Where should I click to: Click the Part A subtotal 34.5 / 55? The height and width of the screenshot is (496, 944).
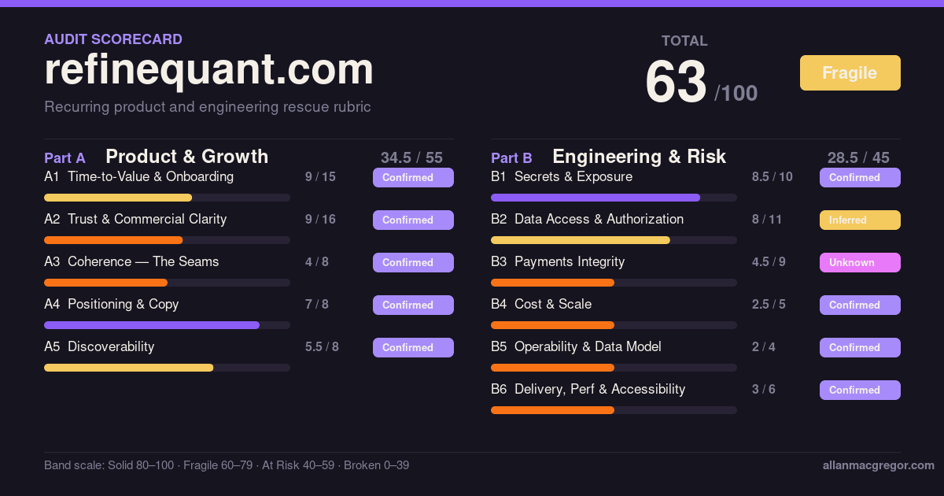(411, 157)
